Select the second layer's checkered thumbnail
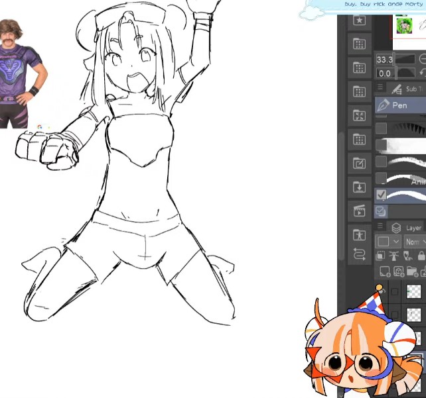Screen dimensions: 426x398 tap(414, 315)
